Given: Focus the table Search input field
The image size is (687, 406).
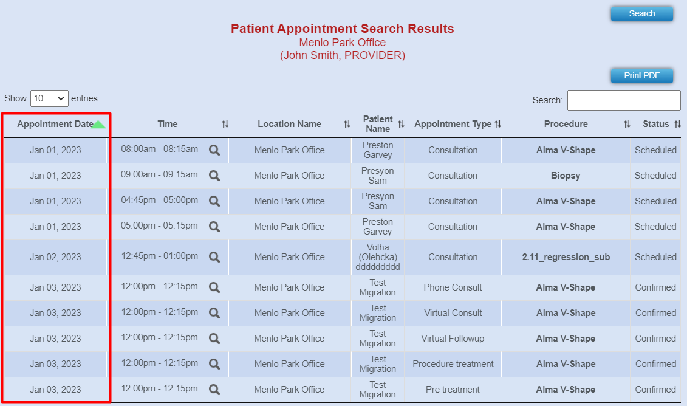Looking at the screenshot, I should coord(624,100).
